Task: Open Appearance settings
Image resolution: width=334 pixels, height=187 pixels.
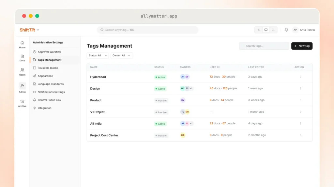Action: coord(45,76)
